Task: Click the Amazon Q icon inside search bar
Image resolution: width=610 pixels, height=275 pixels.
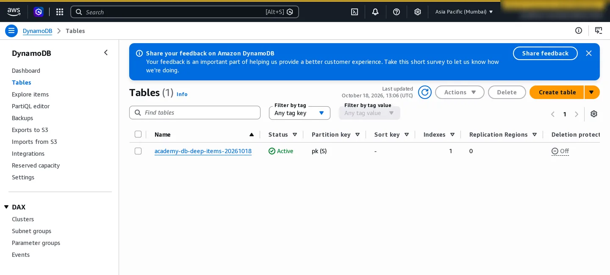Action: pyautogui.click(x=290, y=12)
